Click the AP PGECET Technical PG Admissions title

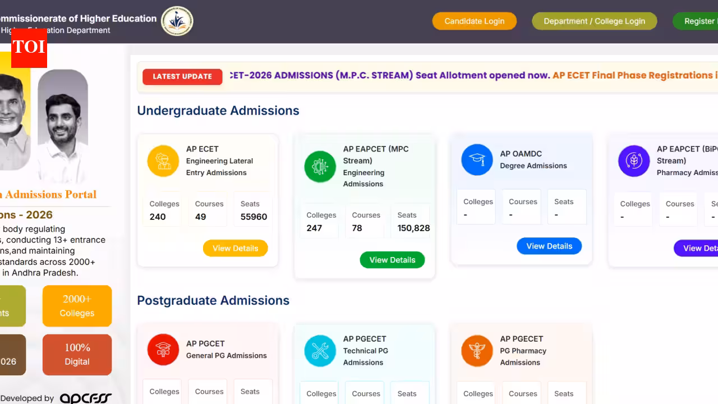[x=365, y=351]
